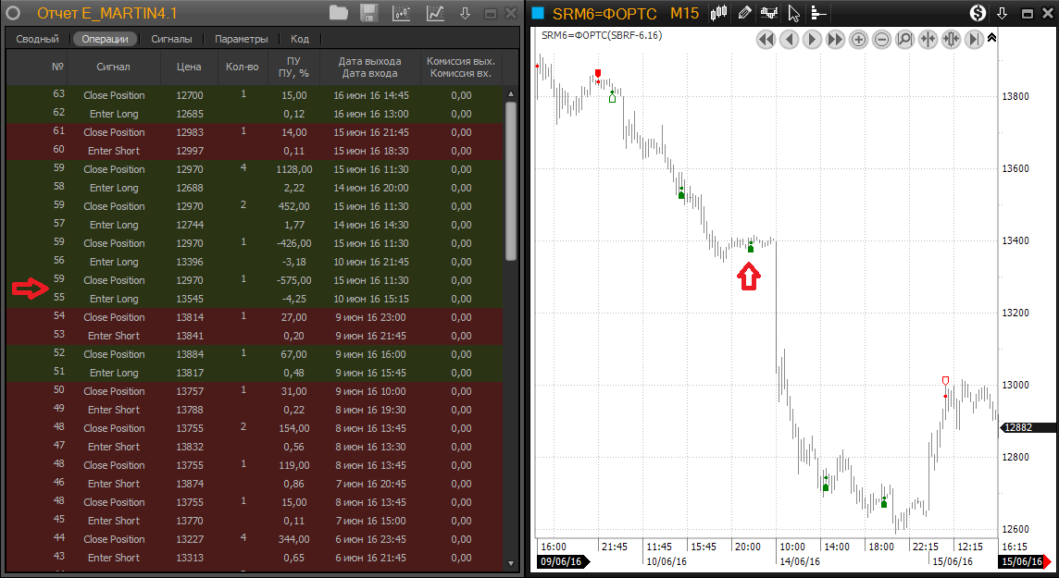Viewport: 1059px width, 578px height.
Task: Click the save diskette icon in report
Action: (x=368, y=13)
